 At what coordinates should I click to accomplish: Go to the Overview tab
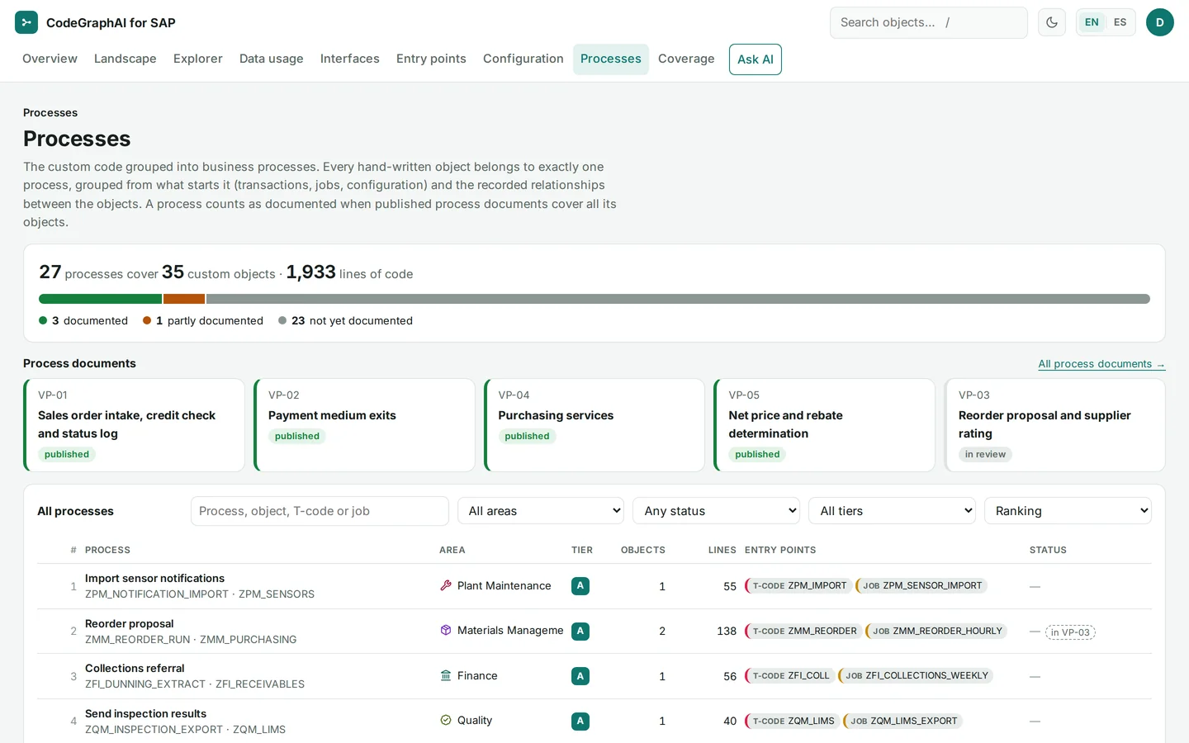[x=50, y=59]
